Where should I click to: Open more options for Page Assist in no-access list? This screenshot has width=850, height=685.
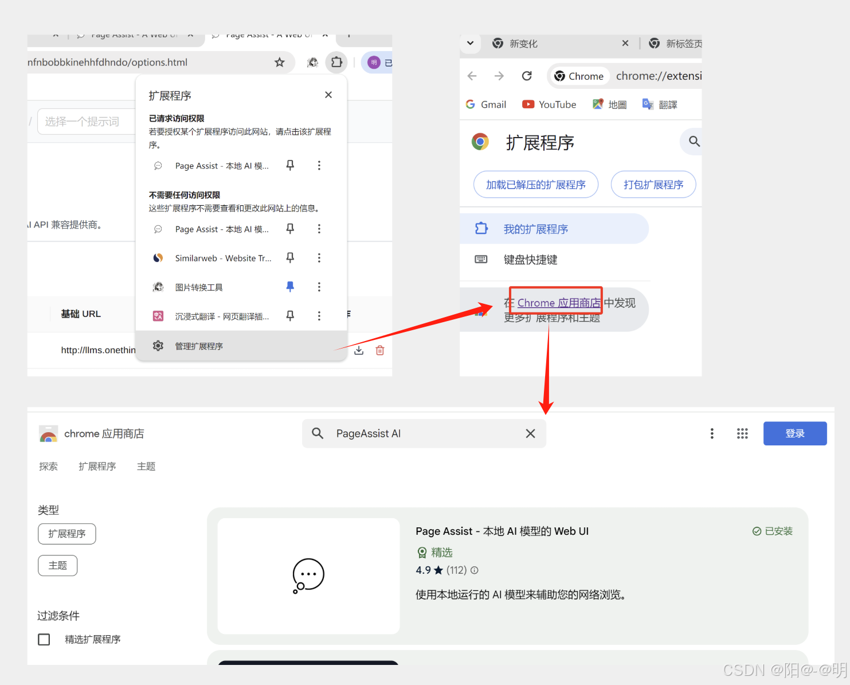point(319,229)
